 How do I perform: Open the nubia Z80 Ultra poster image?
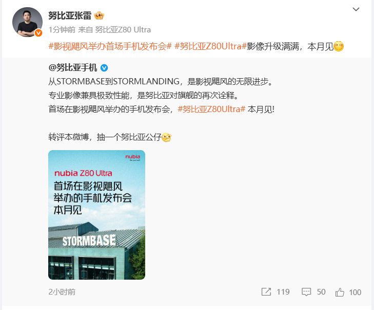point(96,214)
